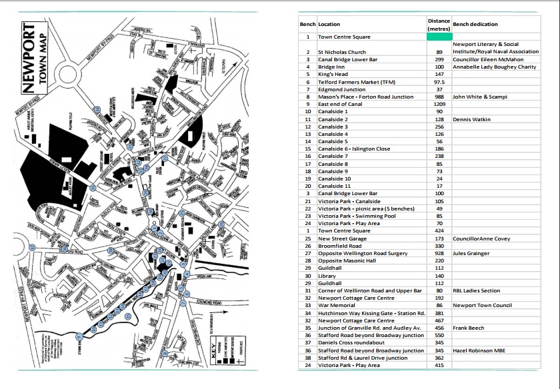
Task: Select map marker 15 beside the canal
Action: [x=128, y=316]
